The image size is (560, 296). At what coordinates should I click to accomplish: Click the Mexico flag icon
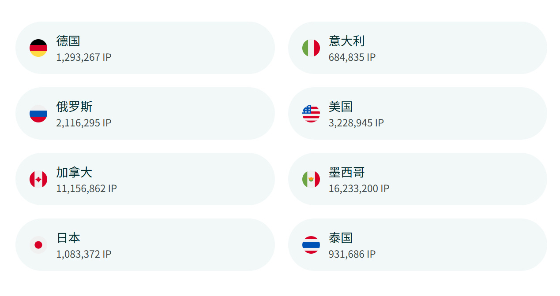[x=311, y=179]
